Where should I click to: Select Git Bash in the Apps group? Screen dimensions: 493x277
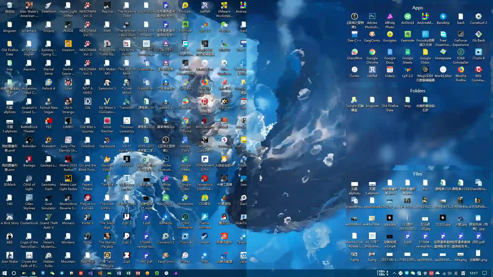coord(478,34)
